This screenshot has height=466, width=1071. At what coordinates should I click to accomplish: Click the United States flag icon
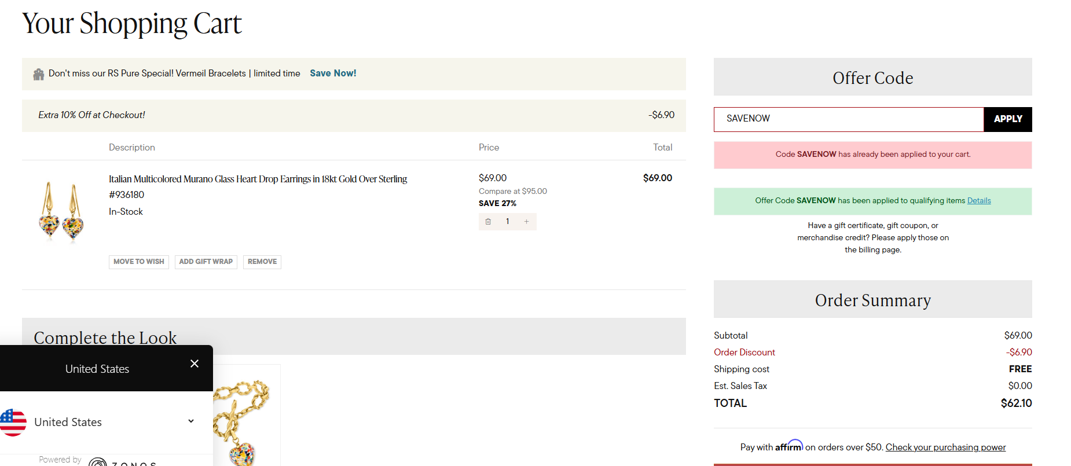[13, 422]
